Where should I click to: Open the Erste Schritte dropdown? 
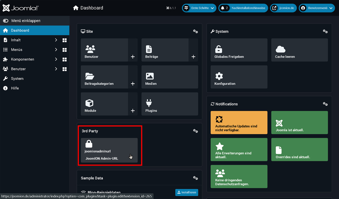199,8
